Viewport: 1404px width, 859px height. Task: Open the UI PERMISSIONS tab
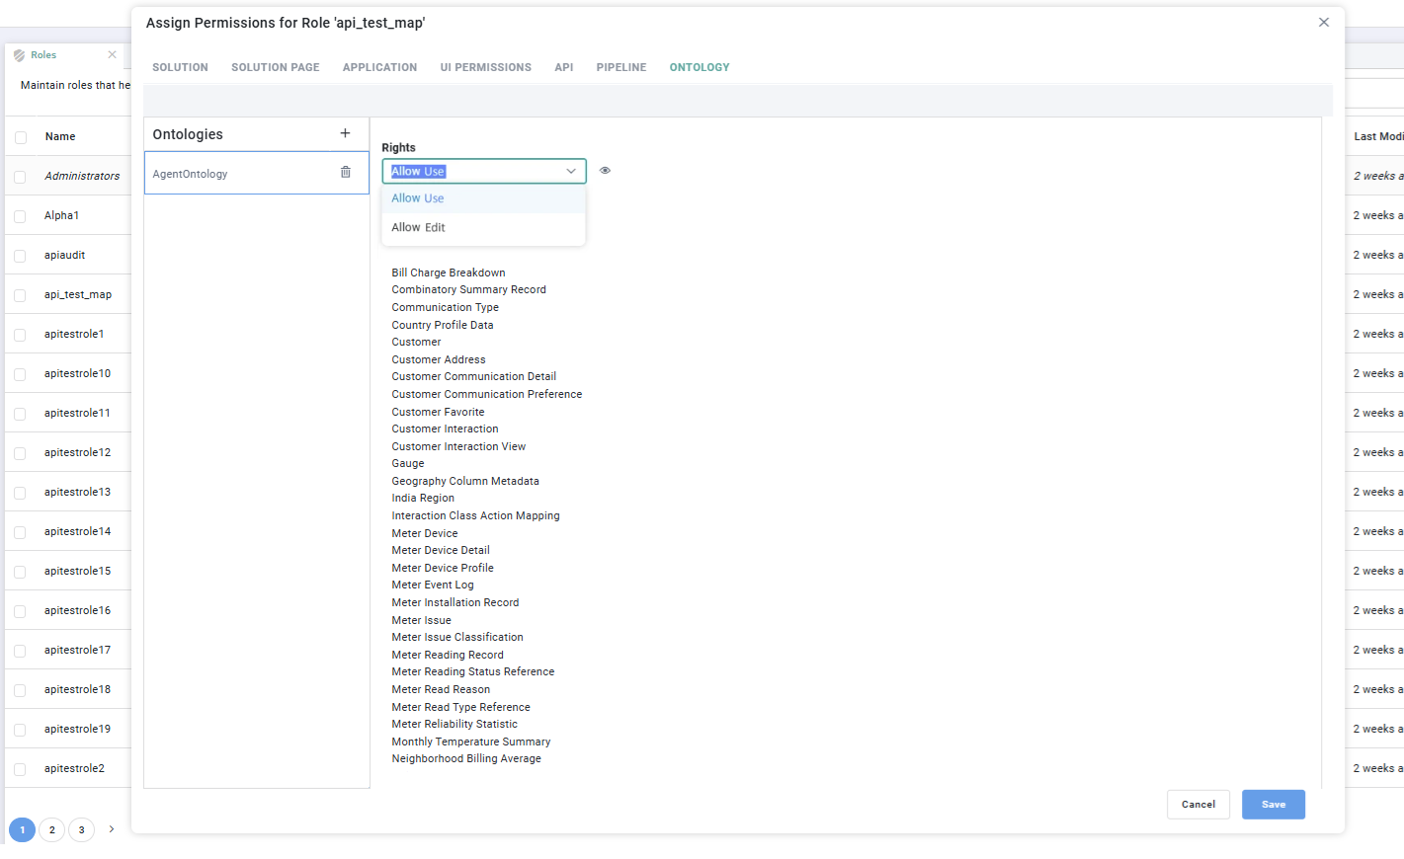click(x=486, y=67)
